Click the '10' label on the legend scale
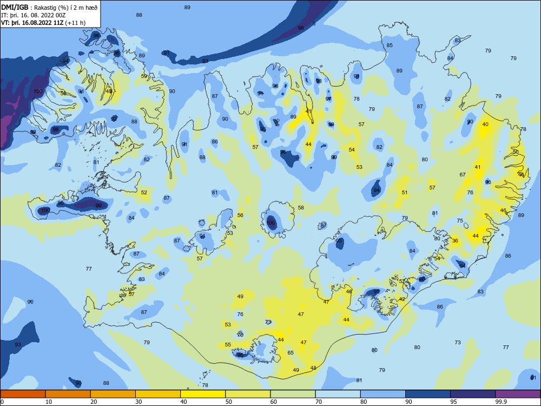 click(49, 402)
